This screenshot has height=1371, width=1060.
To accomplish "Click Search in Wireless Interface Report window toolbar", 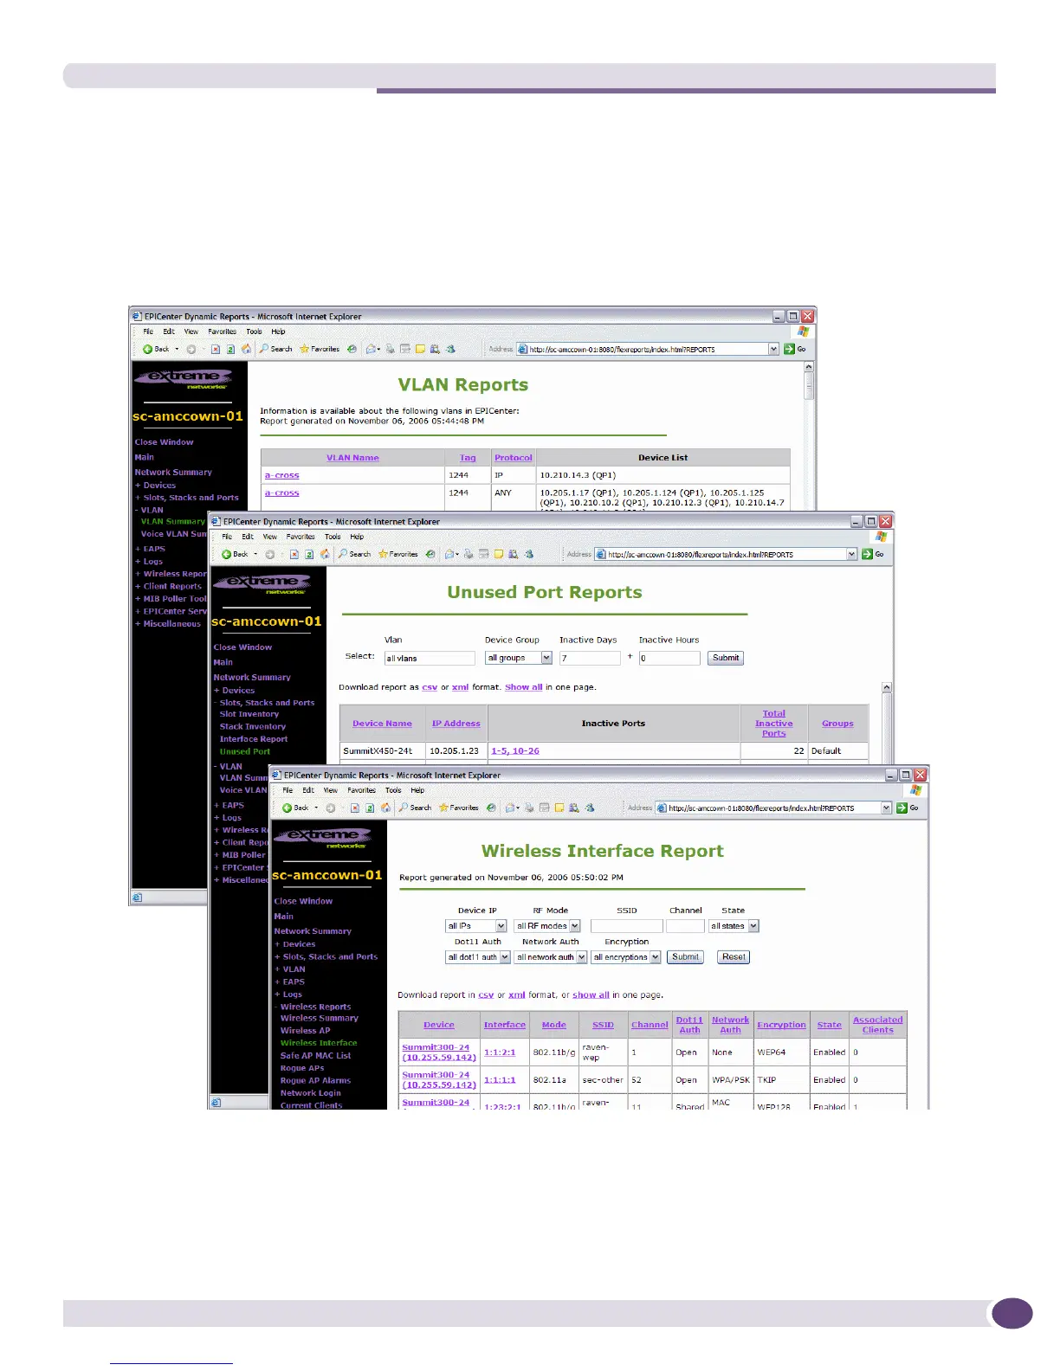I will tap(414, 808).
